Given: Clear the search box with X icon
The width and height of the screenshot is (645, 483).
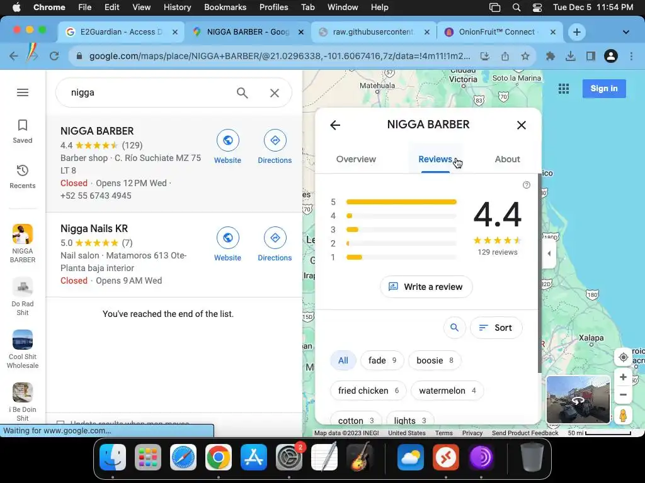Looking at the screenshot, I should point(275,93).
